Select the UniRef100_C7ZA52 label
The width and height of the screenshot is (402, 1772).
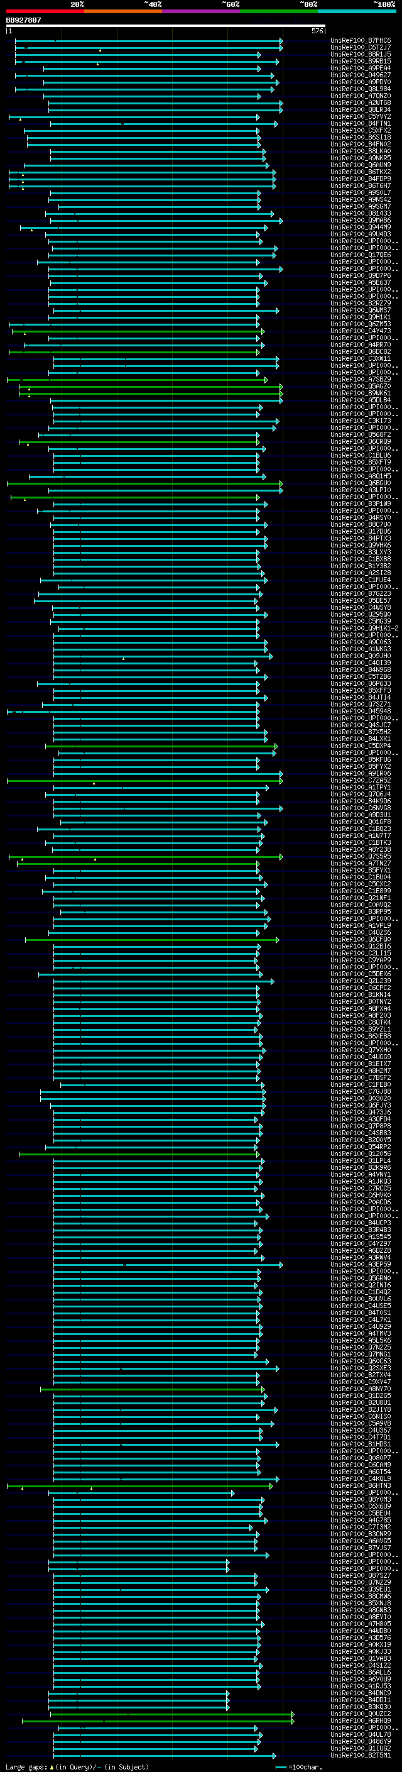pos(361,780)
